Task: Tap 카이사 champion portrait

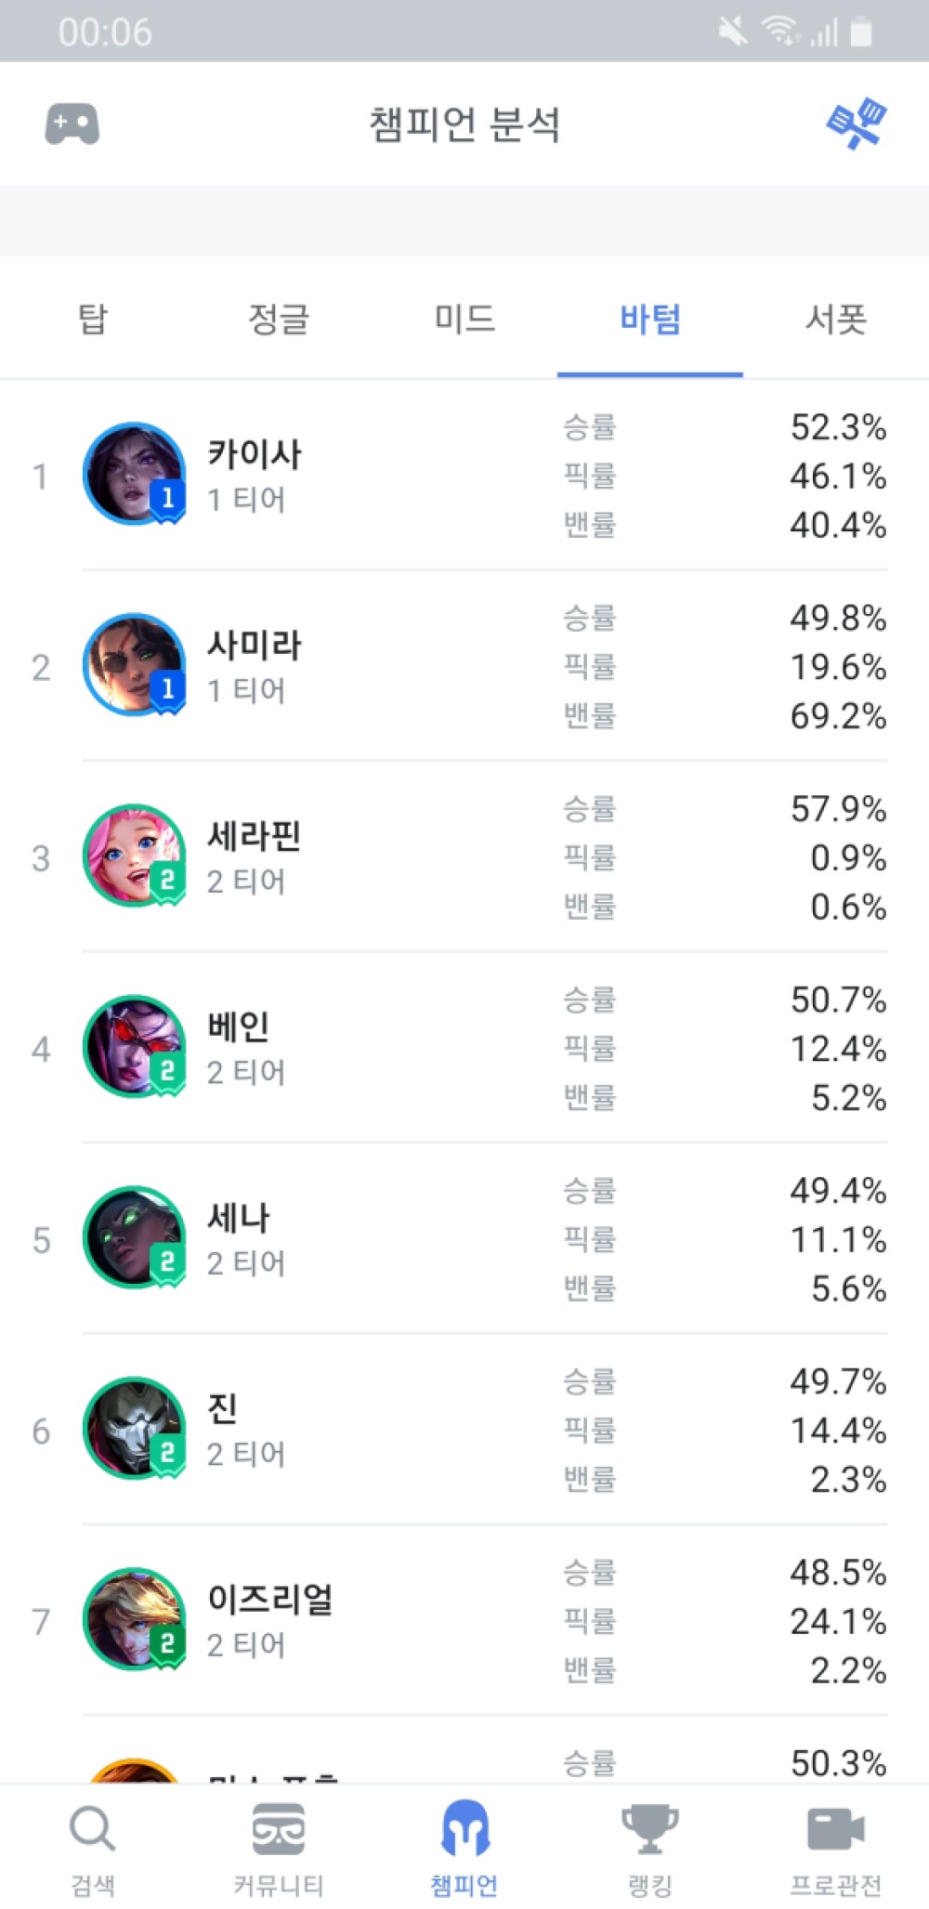Action: (134, 475)
